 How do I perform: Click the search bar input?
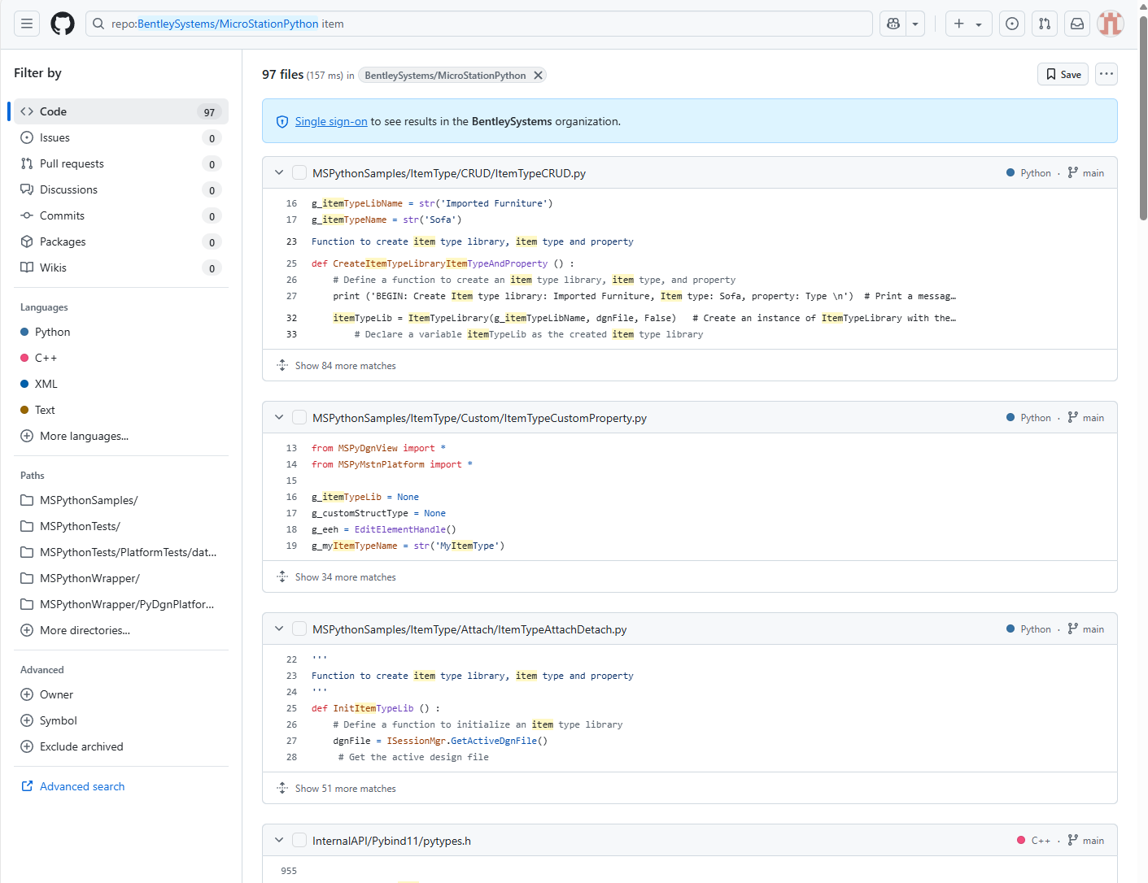pos(479,24)
